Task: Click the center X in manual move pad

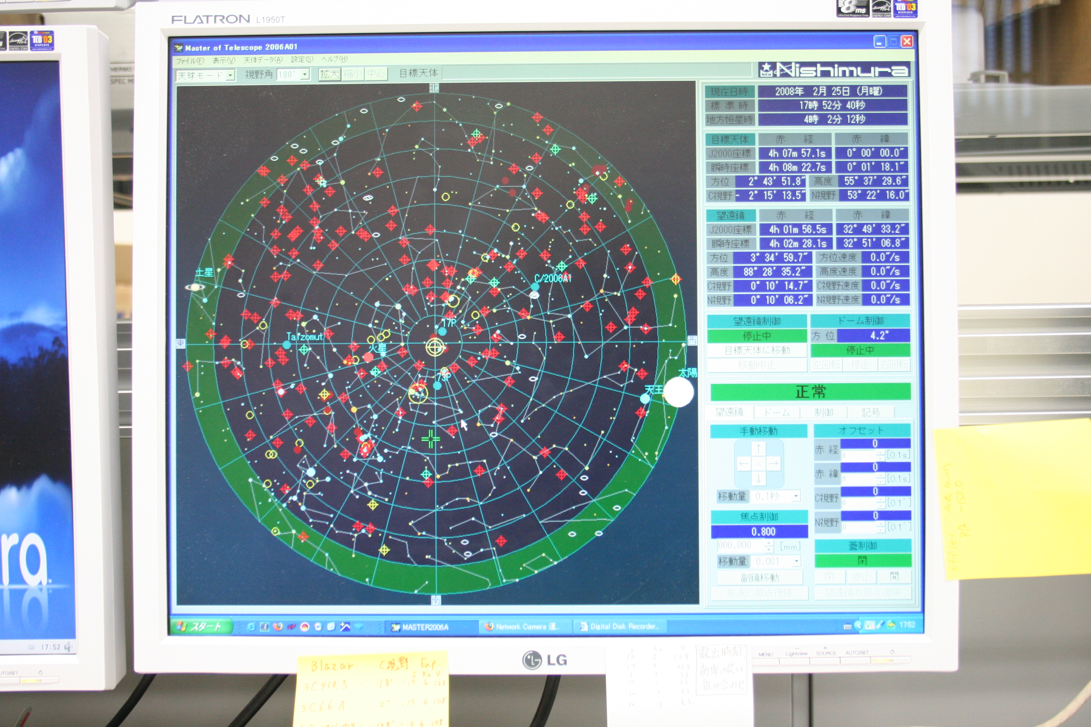Action: click(758, 463)
